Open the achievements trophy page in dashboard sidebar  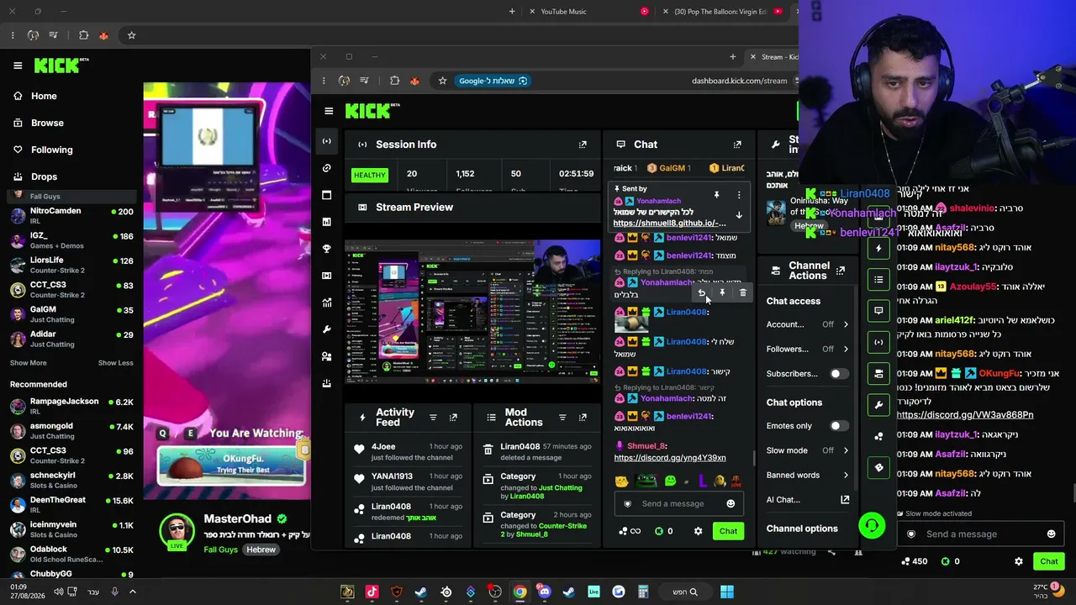coord(327,249)
